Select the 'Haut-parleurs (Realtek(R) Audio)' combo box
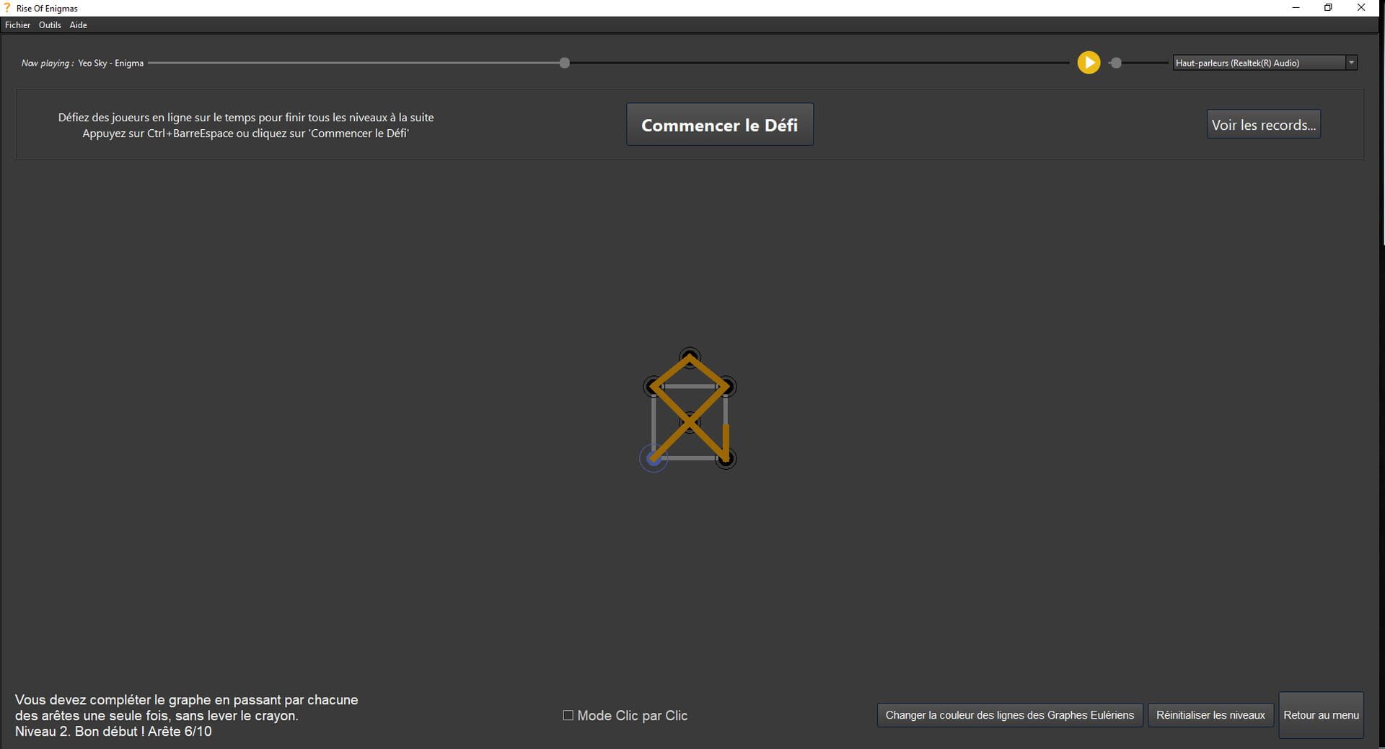 [1259, 63]
